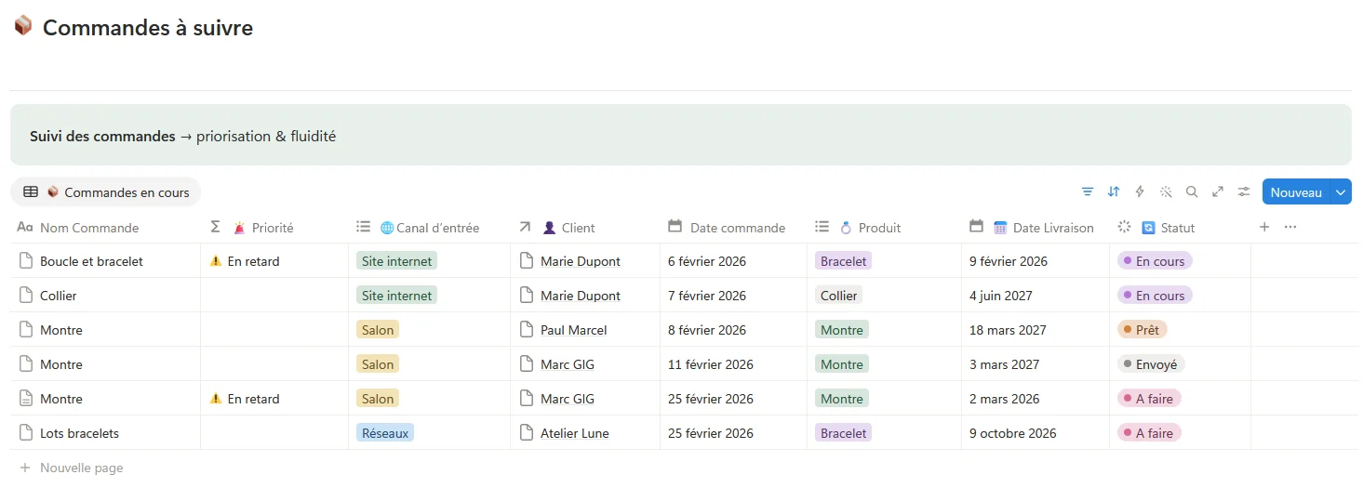Image resolution: width=1363 pixels, height=488 pixels.
Task: Open the filter icon in database toolbar
Action: coord(1088,191)
